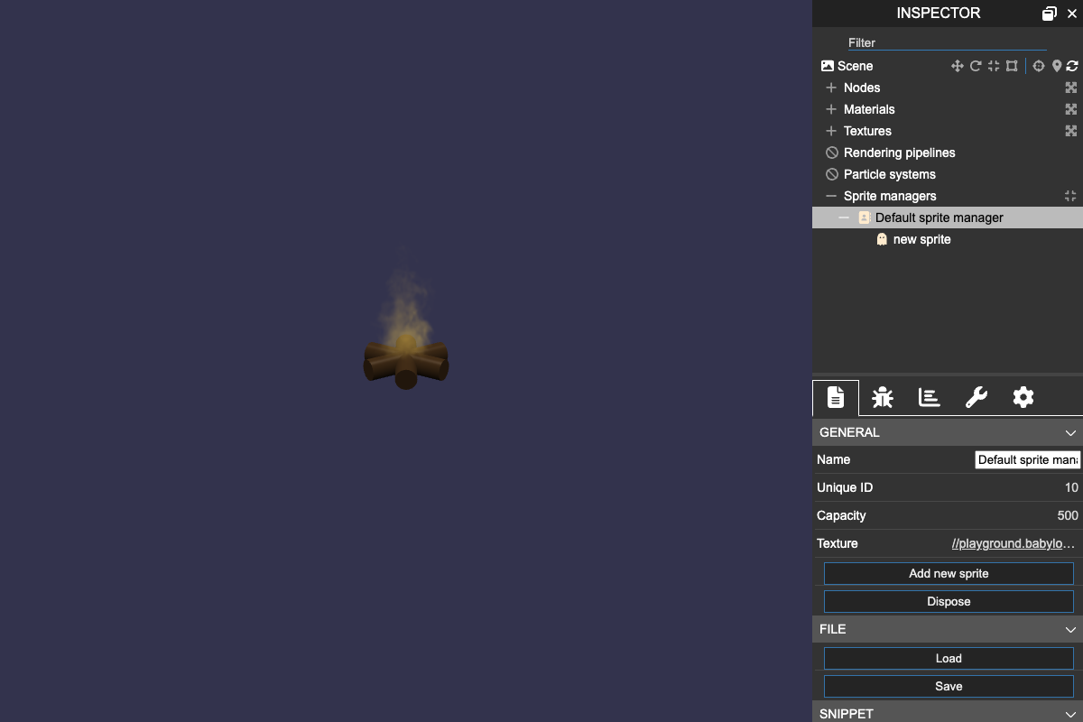Refresh the scene explorer
Viewport: 1083px width, 722px height.
(x=1072, y=66)
